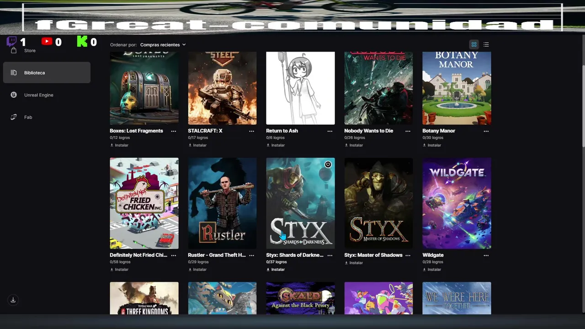Open Botany Manor cover art
This screenshot has height=329, width=585.
[x=457, y=88]
